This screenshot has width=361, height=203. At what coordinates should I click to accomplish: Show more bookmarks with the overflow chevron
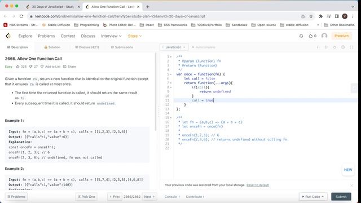[318, 25]
